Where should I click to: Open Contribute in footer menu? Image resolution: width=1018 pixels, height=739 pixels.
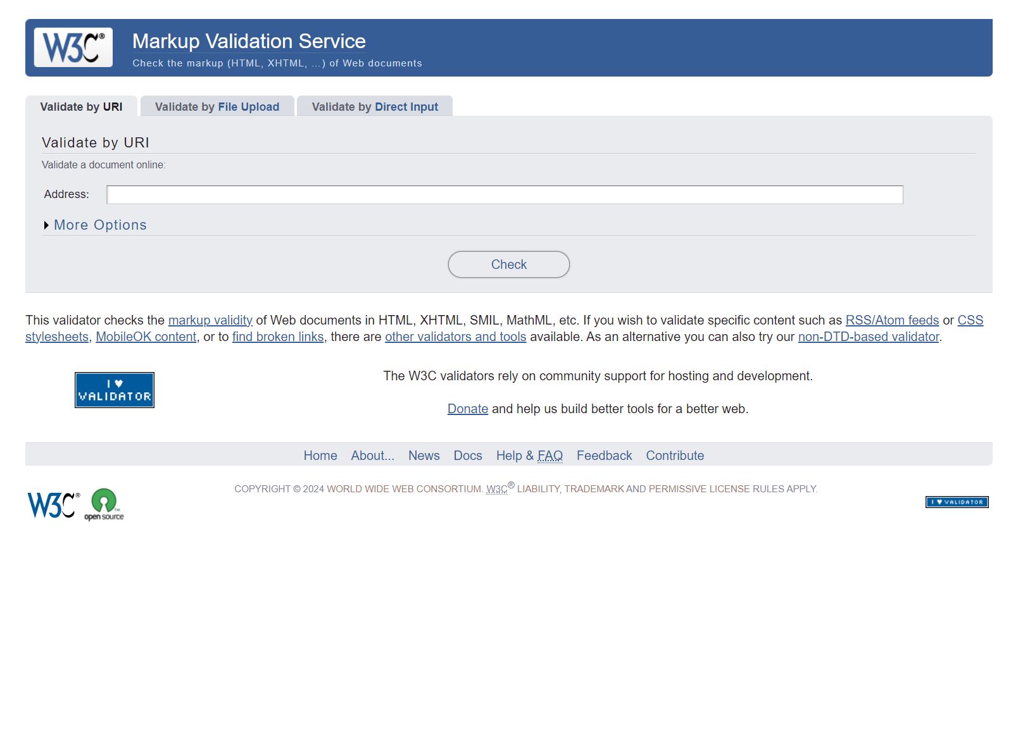pyautogui.click(x=675, y=456)
